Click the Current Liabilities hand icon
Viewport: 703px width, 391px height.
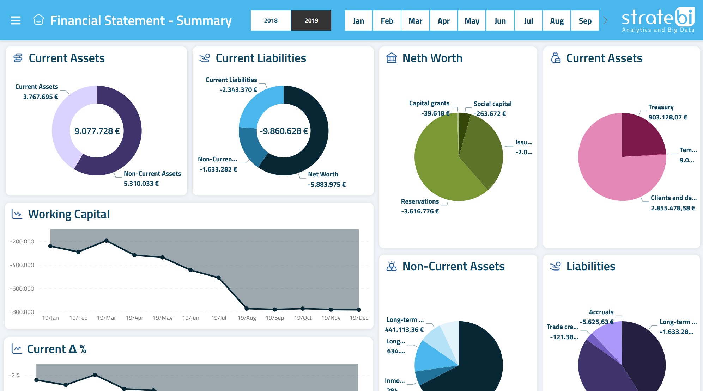point(205,58)
